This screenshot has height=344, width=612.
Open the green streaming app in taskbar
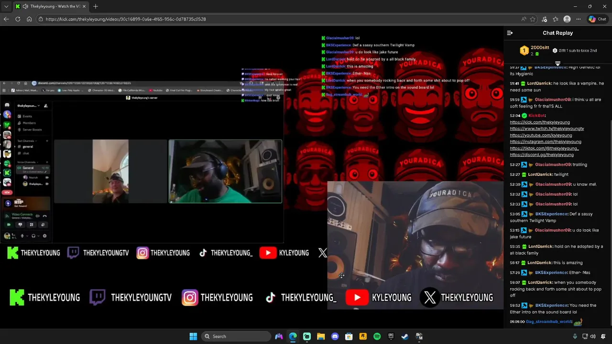(306, 336)
